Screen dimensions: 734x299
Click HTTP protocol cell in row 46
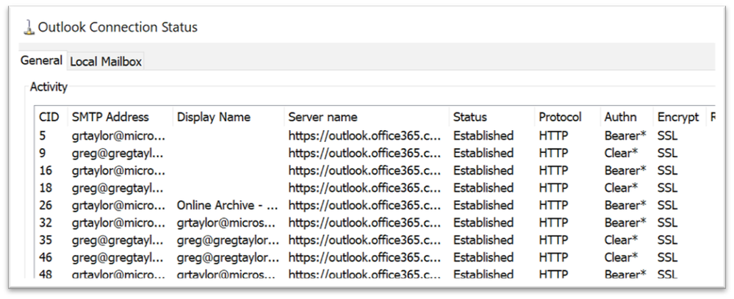[553, 257]
